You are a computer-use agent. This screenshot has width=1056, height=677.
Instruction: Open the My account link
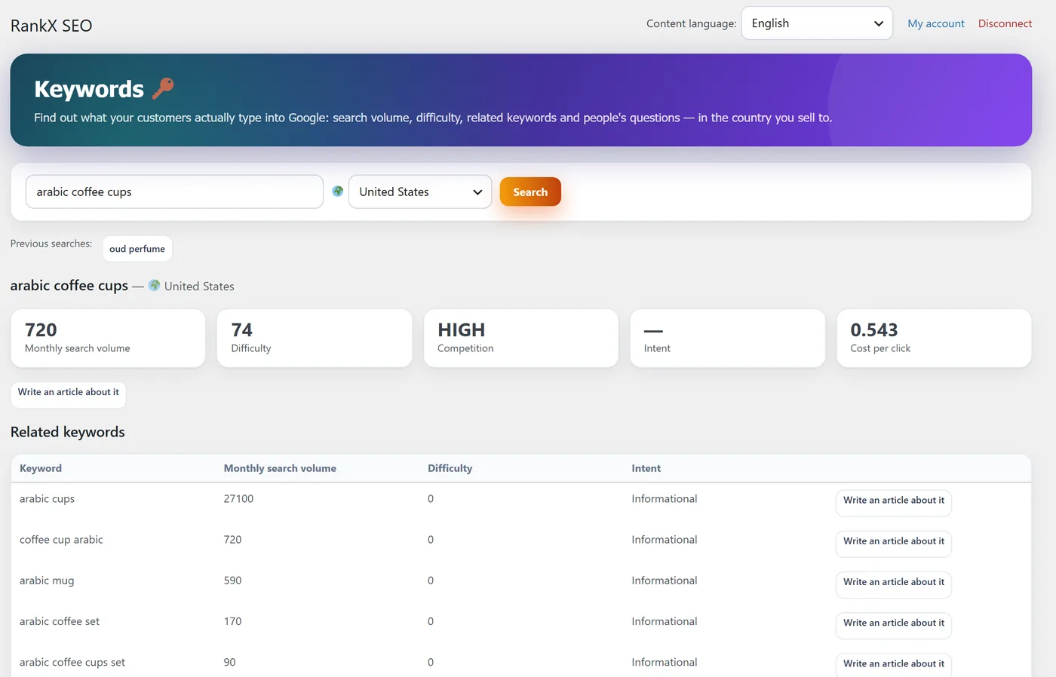pos(936,23)
